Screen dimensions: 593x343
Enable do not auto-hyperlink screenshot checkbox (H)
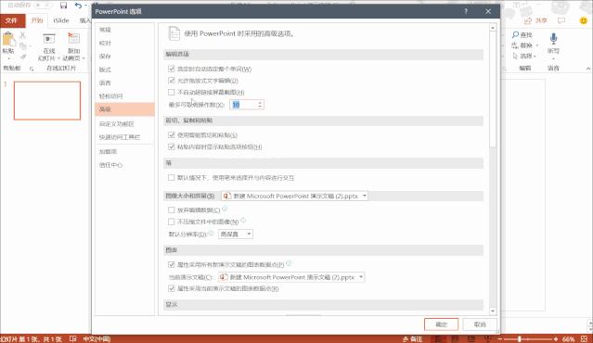172,92
